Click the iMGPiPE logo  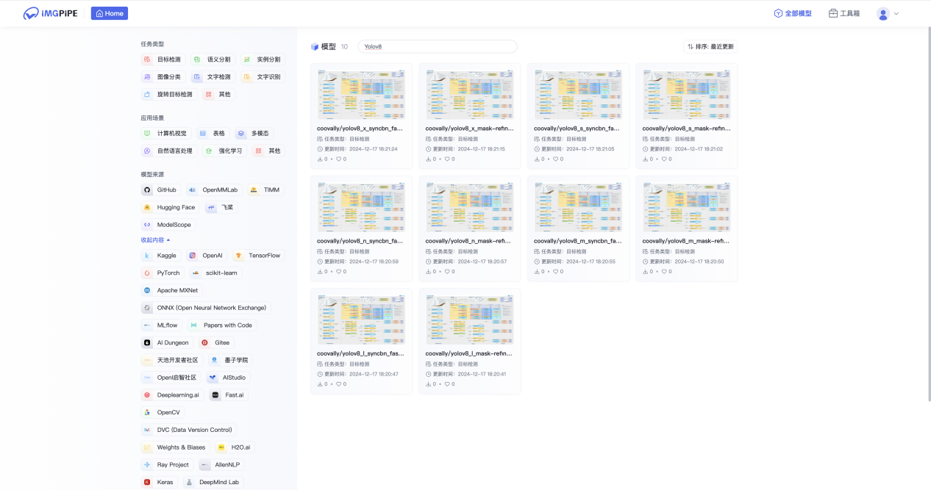tap(51, 13)
